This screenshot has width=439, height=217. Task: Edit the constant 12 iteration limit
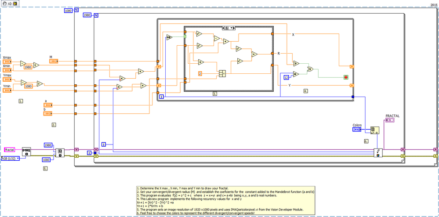(x=287, y=77)
